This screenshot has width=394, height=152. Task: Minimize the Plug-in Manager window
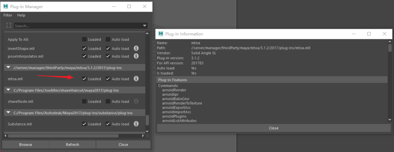113,7
